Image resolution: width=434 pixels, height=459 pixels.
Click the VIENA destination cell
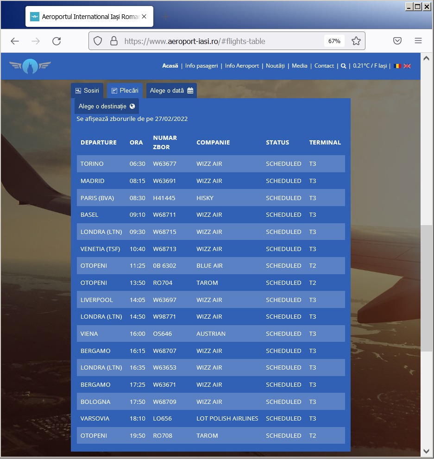click(x=89, y=333)
